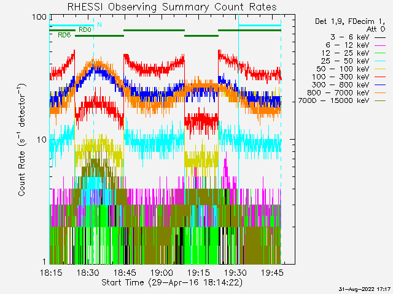393x294 pixels.
Task: Click the 19:30 x-axis tick label
Action: (x=235, y=273)
